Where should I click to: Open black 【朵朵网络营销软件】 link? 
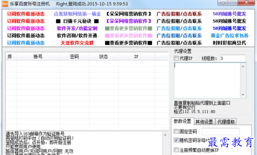point(128,14)
